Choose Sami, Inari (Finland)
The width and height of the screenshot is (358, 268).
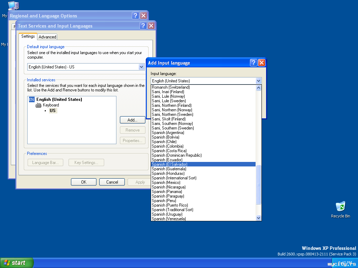(203, 92)
